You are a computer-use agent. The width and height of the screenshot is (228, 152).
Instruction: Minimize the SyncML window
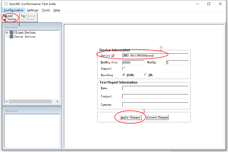(x=197, y=4)
